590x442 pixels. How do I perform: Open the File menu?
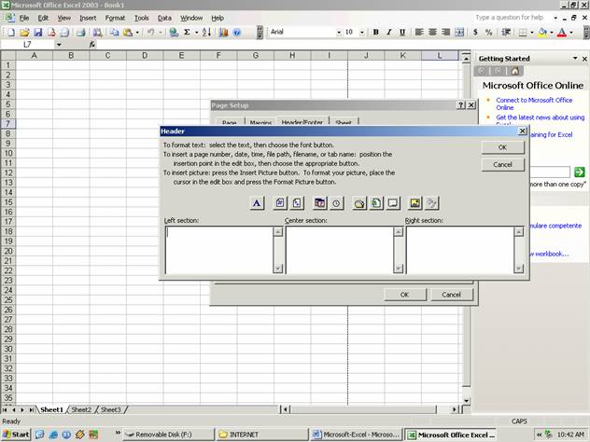coord(24,18)
